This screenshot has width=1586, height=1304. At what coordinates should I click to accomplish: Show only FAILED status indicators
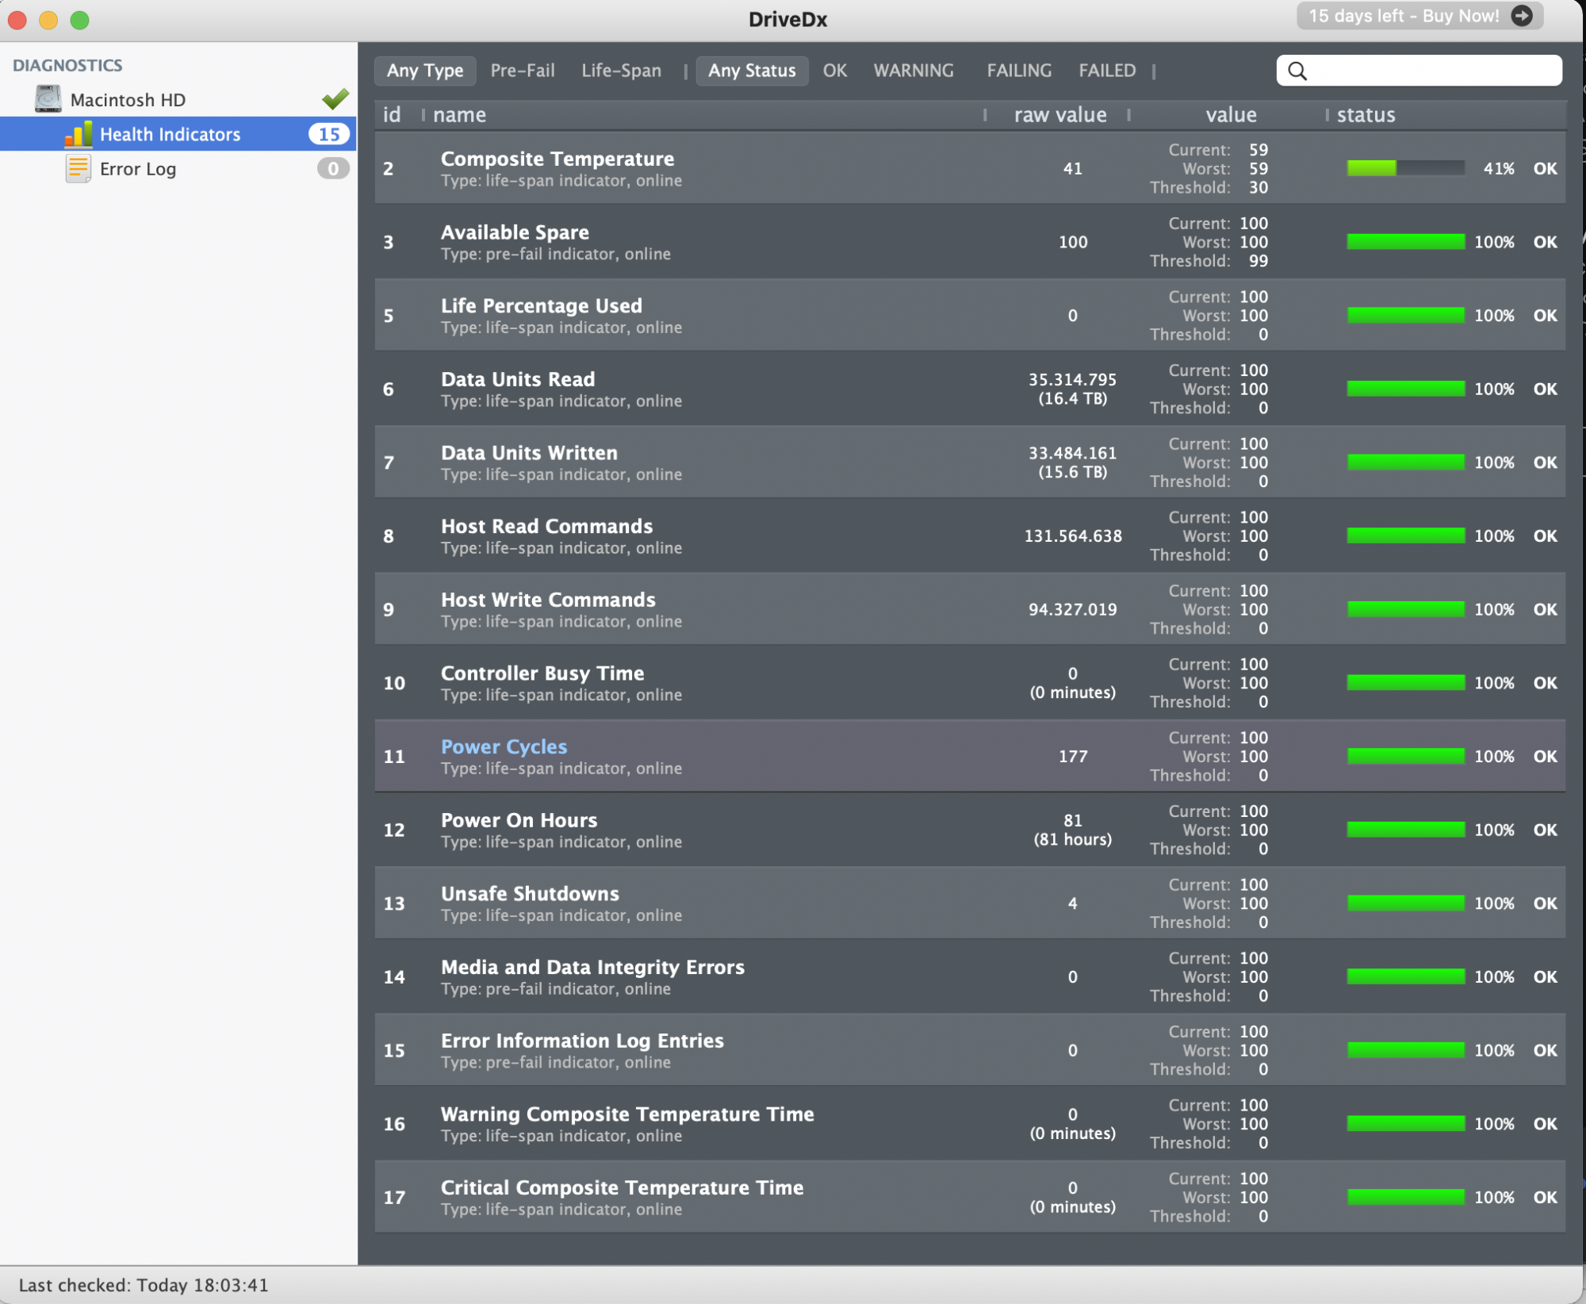coord(1107,71)
